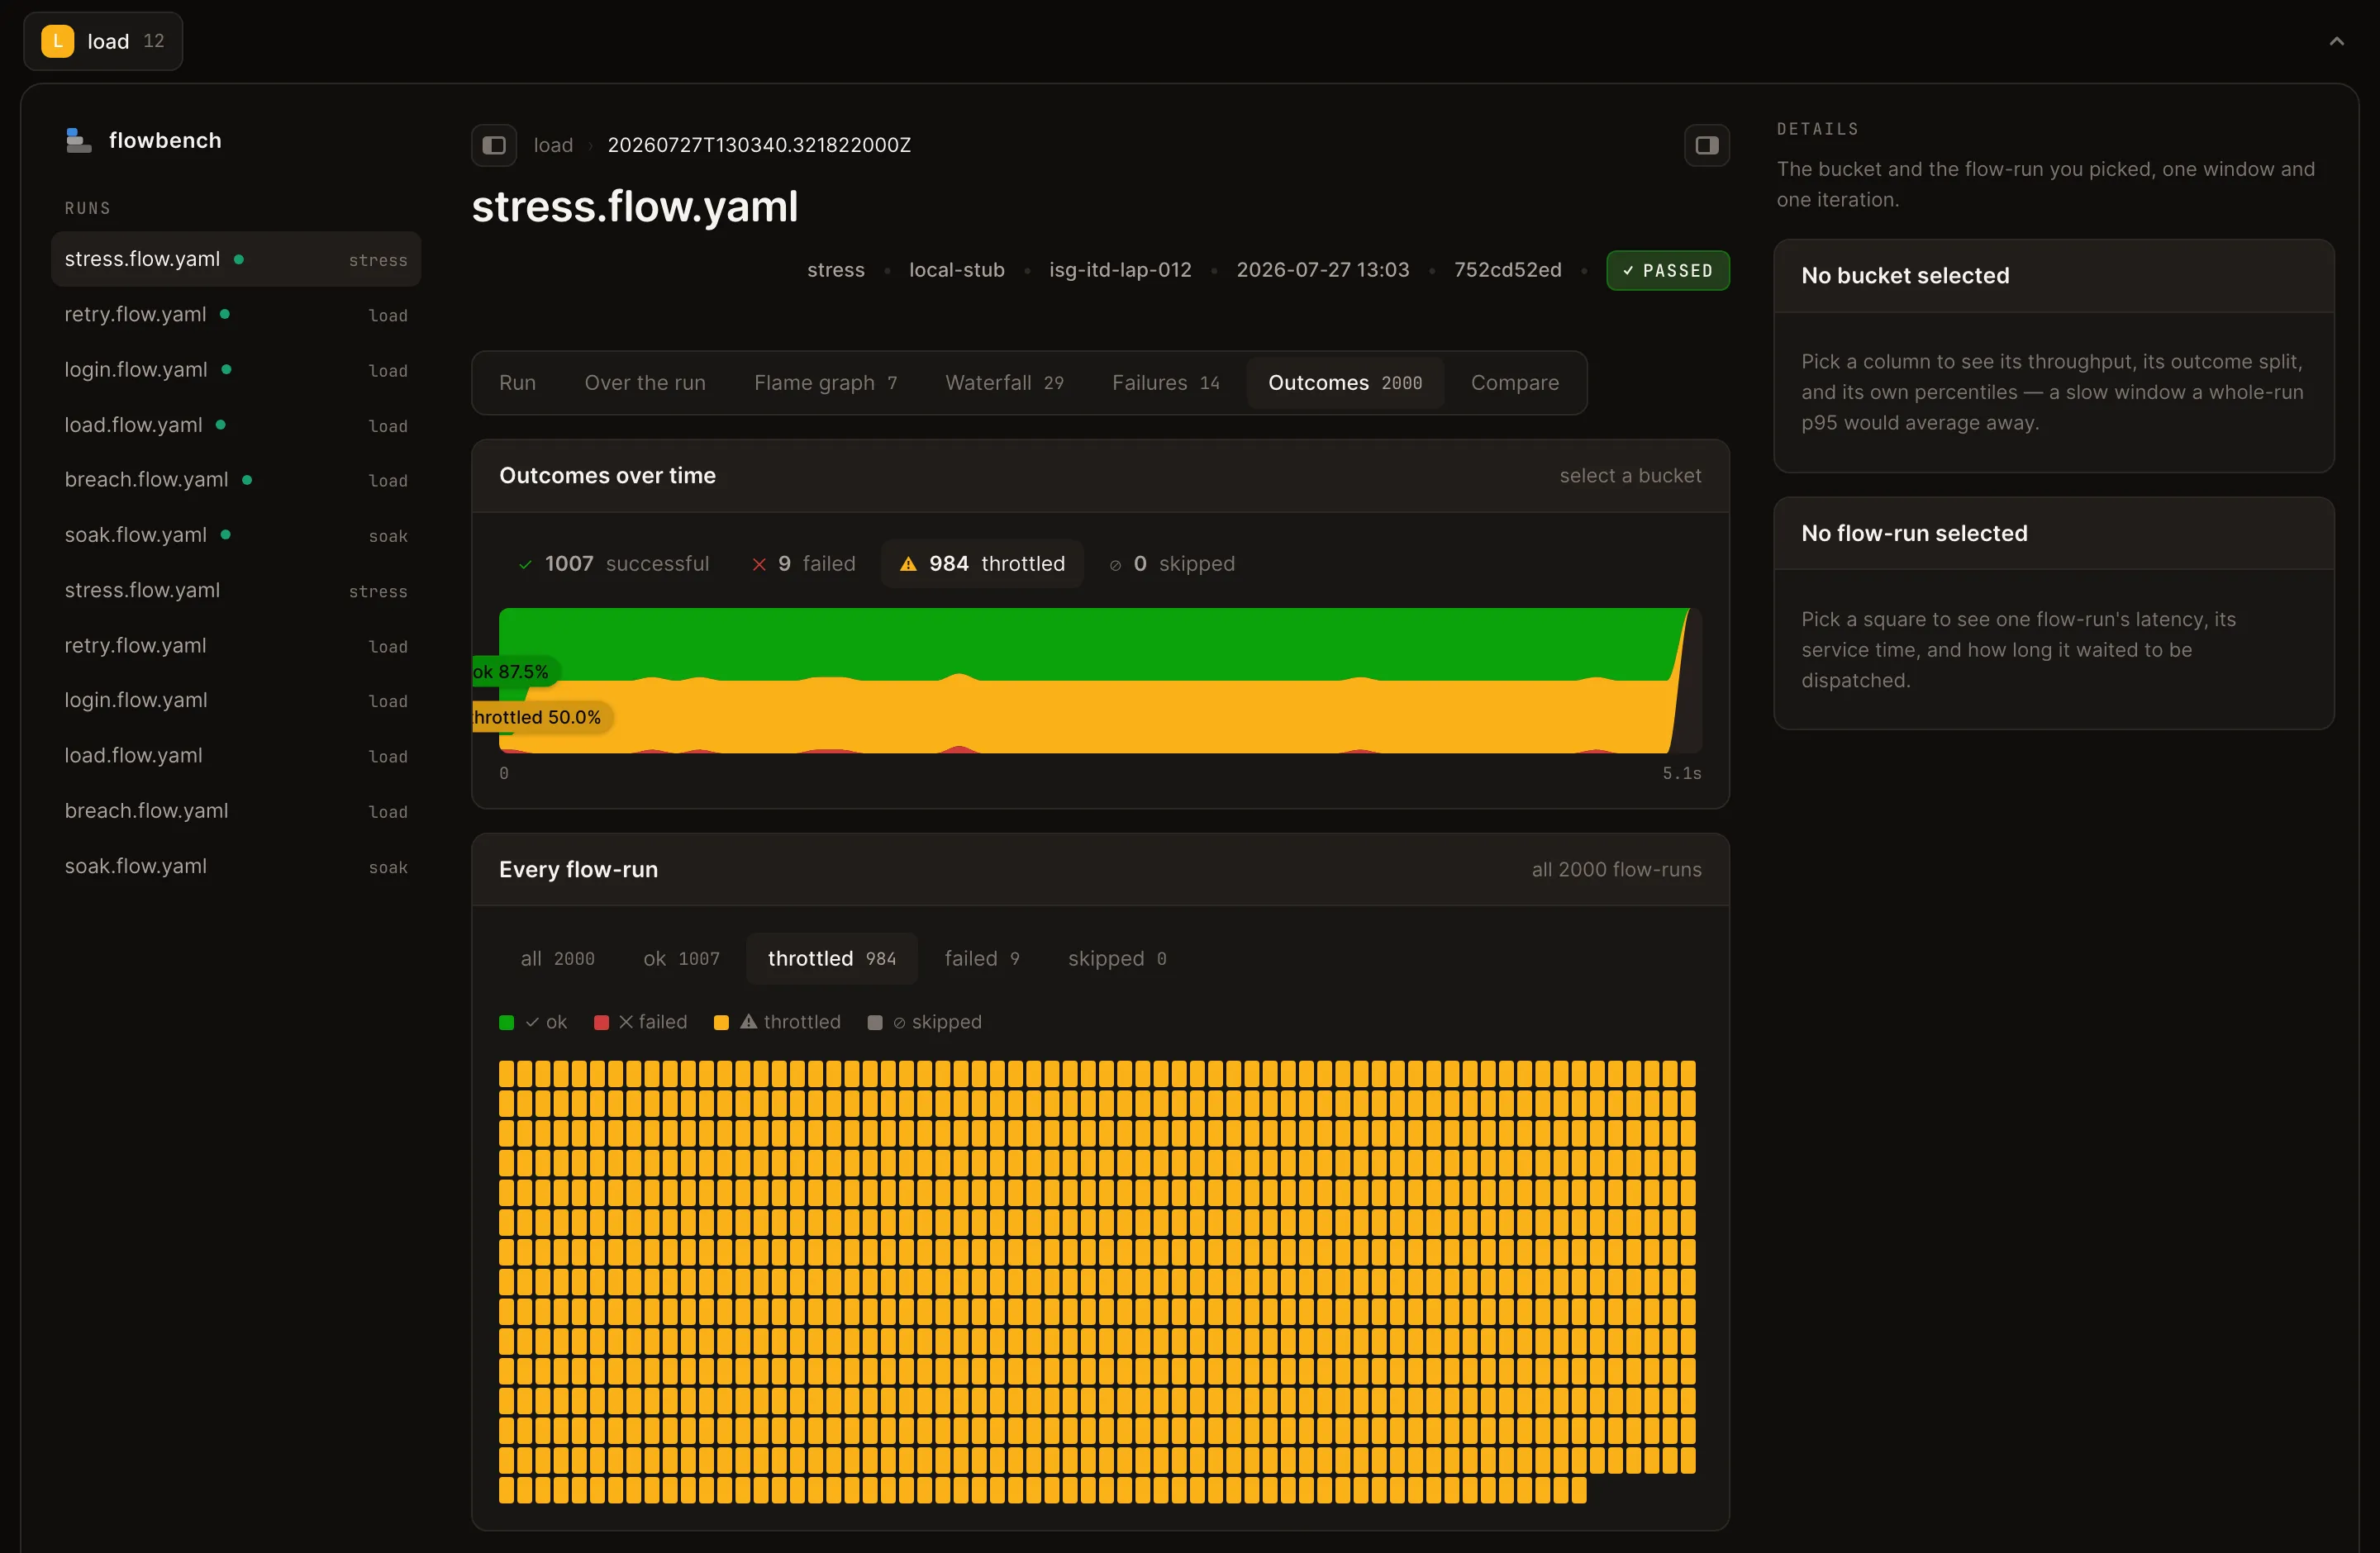Toggle the 0 skipped outcome filter

click(x=1172, y=563)
